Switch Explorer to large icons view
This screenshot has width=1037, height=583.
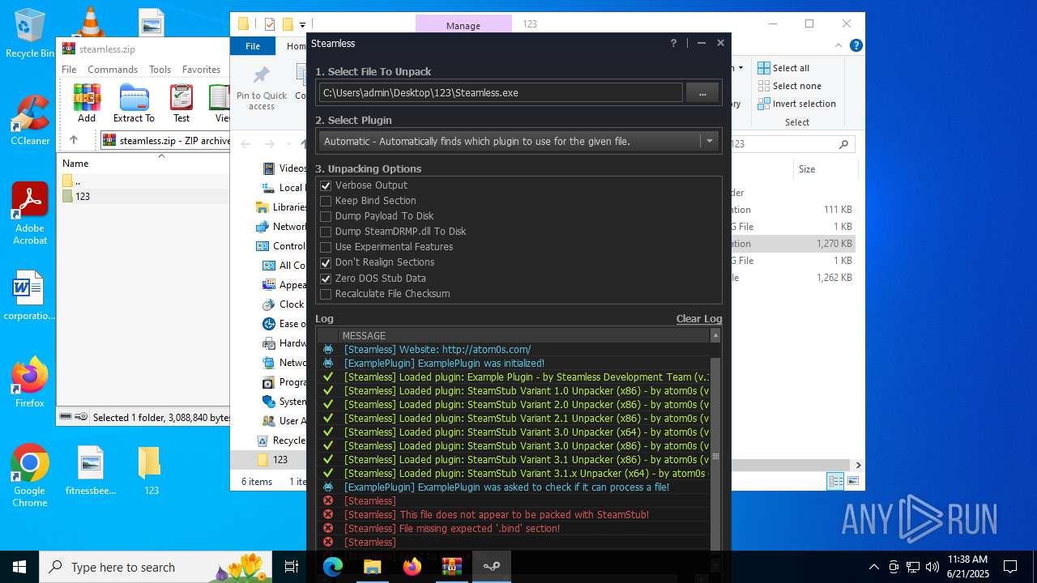tap(852, 482)
